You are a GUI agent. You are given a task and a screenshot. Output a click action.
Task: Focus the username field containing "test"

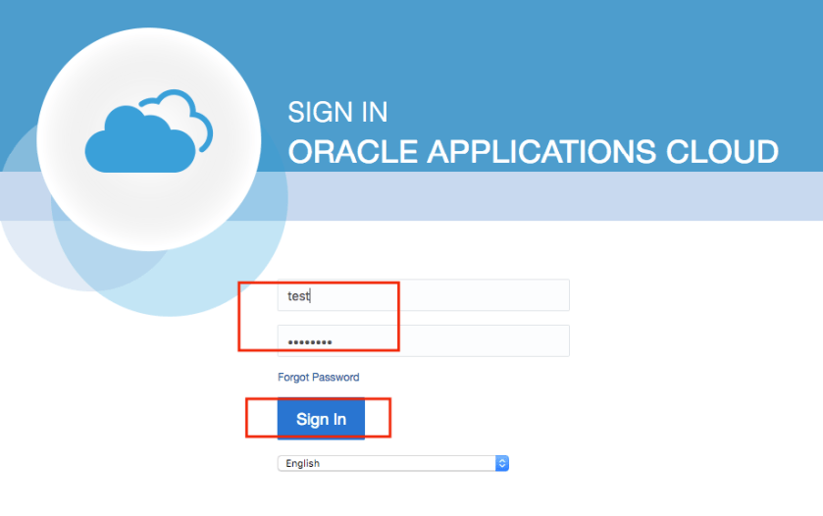coord(423,295)
